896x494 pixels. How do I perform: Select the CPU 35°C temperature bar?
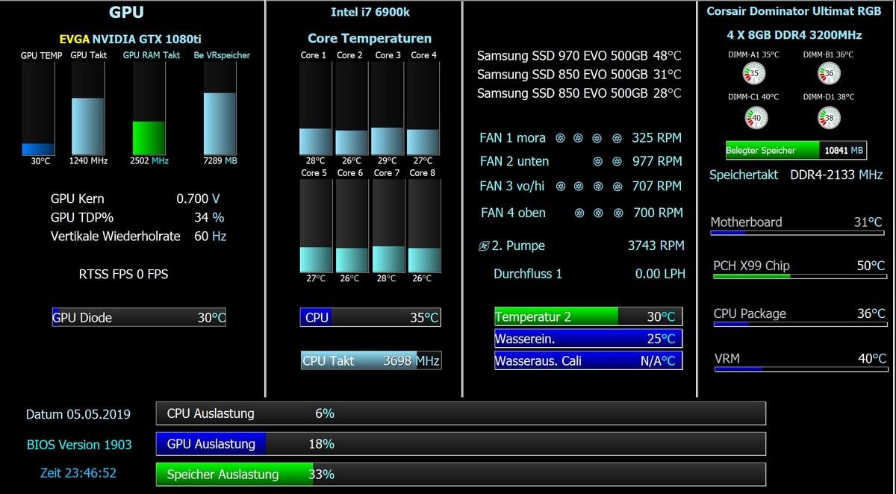(x=370, y=317)
